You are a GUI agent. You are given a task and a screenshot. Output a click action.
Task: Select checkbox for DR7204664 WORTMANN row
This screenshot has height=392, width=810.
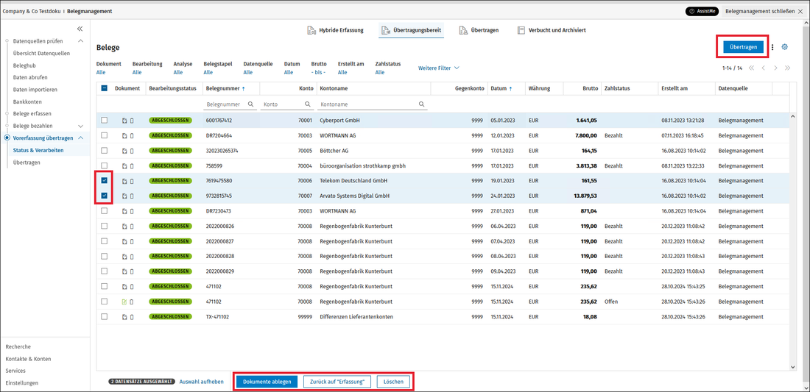[105, 135]
